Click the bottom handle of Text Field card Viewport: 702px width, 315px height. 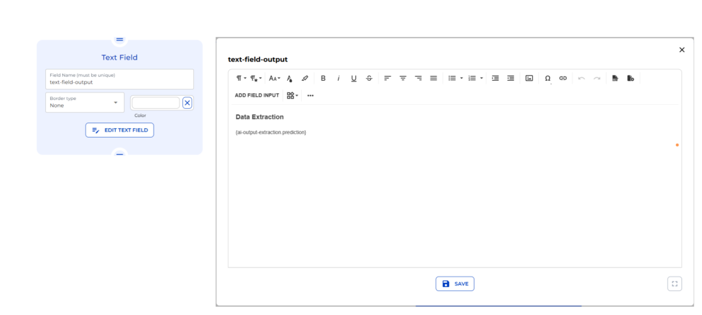(119, 154)
